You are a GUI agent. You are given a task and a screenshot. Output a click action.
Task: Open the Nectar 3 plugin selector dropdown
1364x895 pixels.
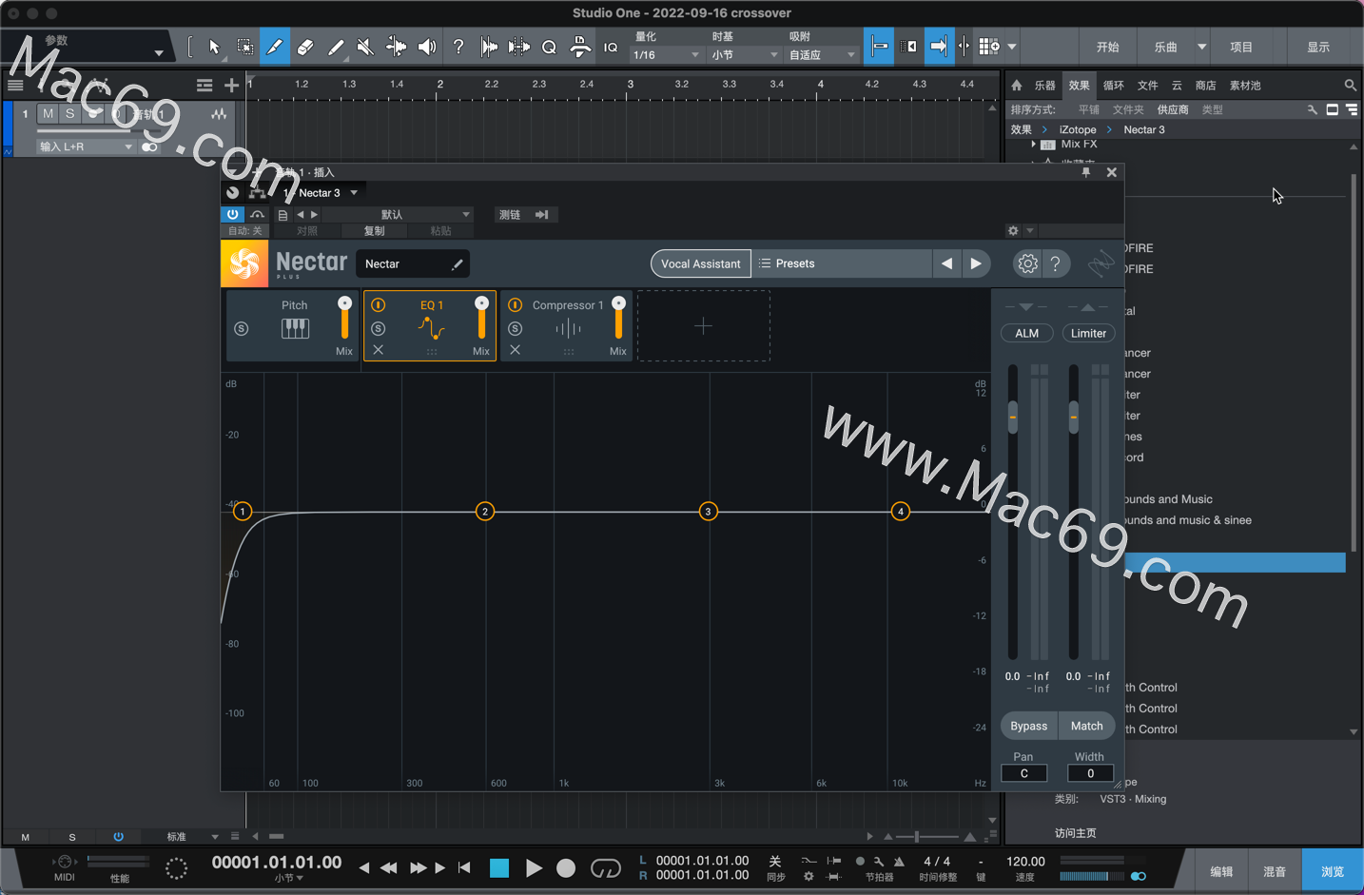click(354, 193)
